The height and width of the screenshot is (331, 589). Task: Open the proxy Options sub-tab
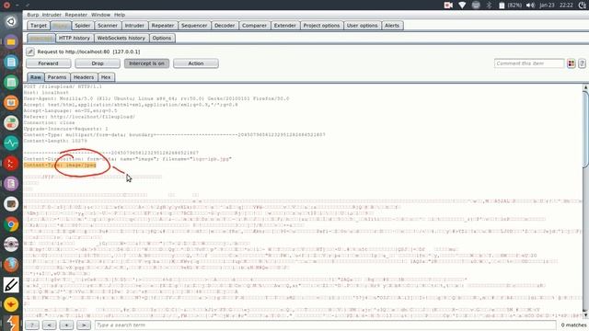click(x=162, y=38)
